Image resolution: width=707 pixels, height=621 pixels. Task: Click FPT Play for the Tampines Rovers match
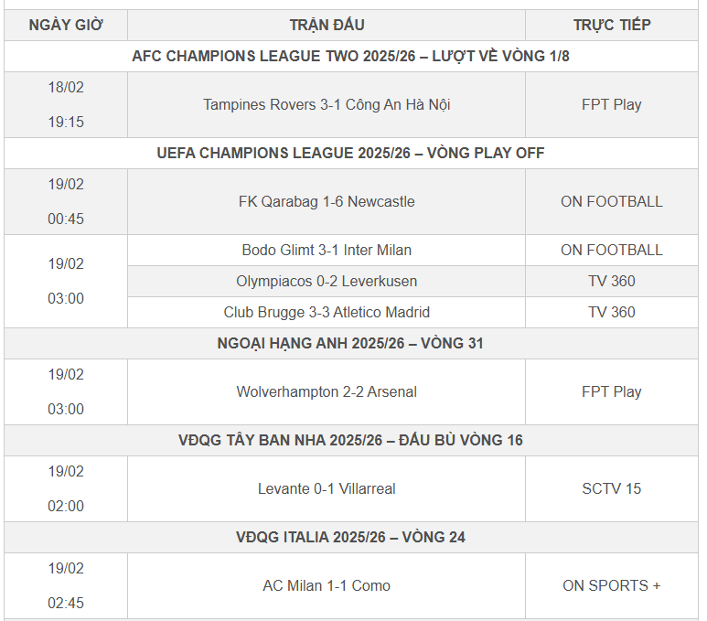[x=612, y=104]
